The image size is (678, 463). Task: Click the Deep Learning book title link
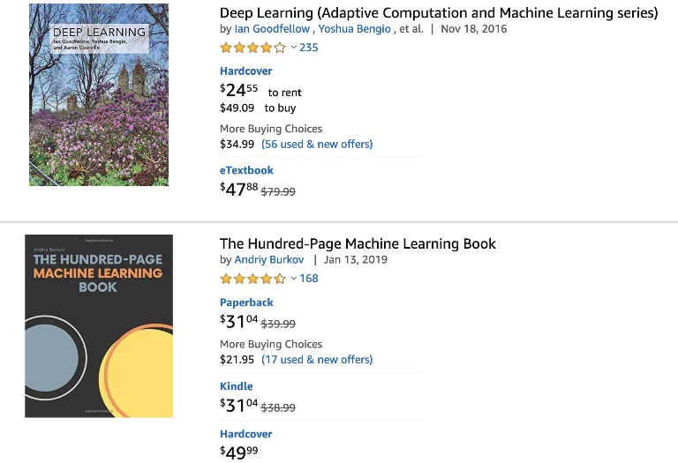438,12
